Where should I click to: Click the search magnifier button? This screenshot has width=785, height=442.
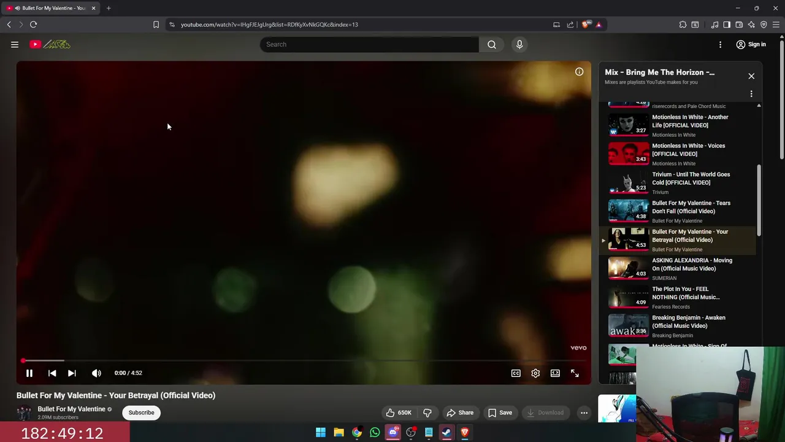click(x=492, y=44)
